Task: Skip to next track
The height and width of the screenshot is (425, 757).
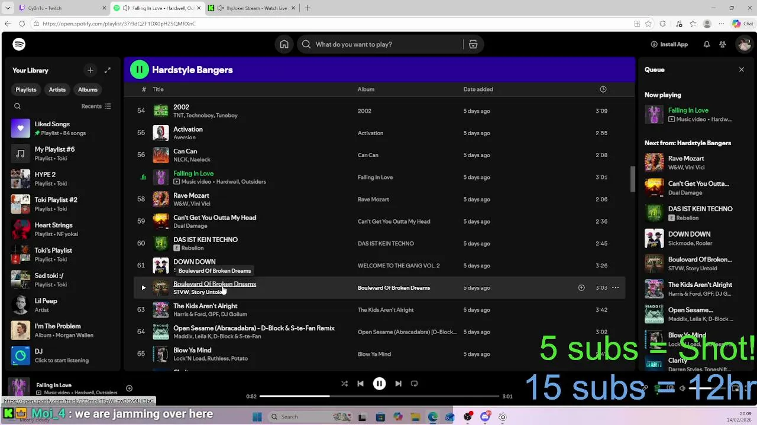Action: 399,384
